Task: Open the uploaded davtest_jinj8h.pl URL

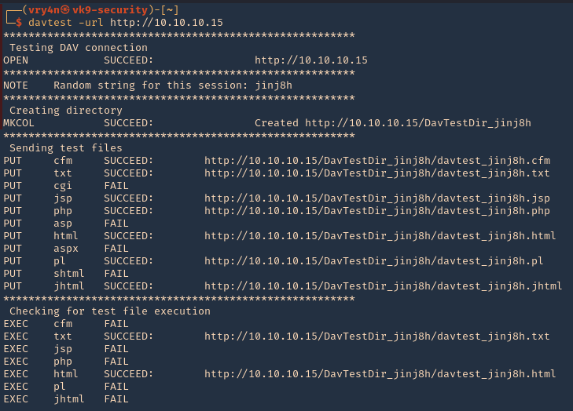Action: [374, 260]
